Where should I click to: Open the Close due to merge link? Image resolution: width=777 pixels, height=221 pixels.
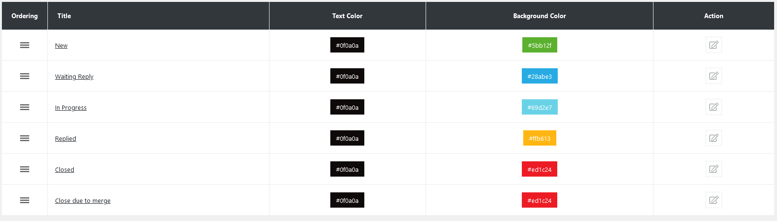[83, 201]
